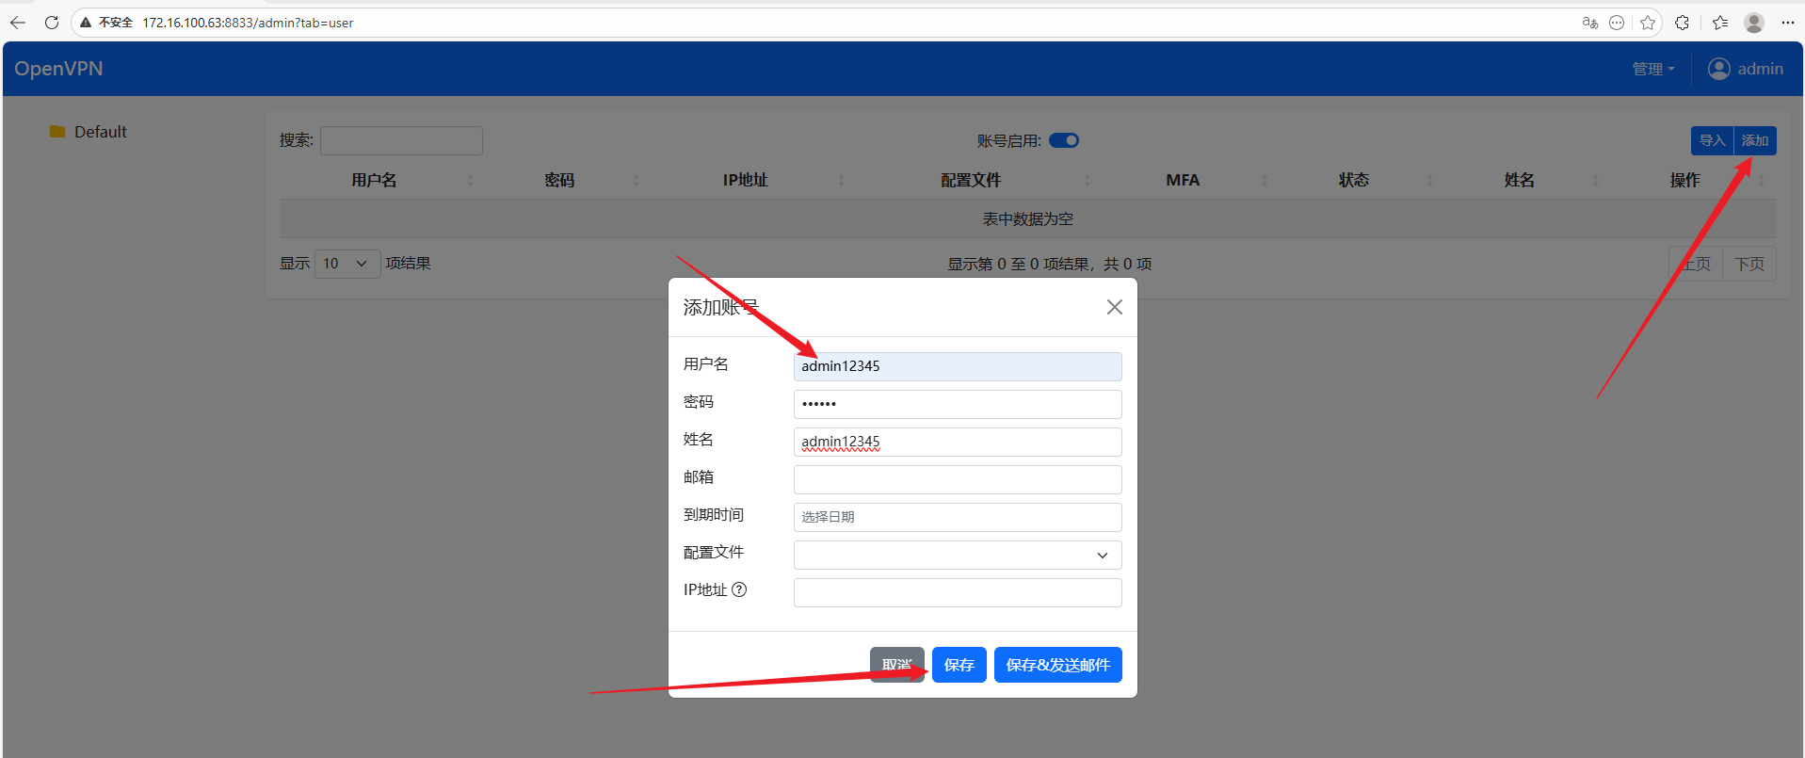Open browser extensions puzzle icon
The image size is (1805, 758).
coord(1682,23)
